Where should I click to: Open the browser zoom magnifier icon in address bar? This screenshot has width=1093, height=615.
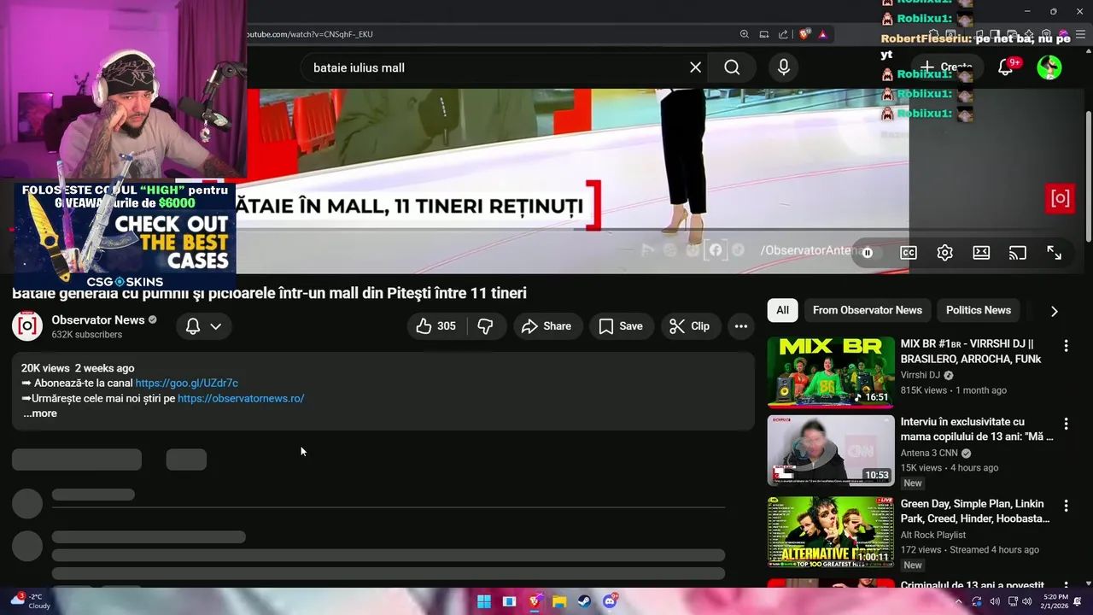(x=745, y=34)
